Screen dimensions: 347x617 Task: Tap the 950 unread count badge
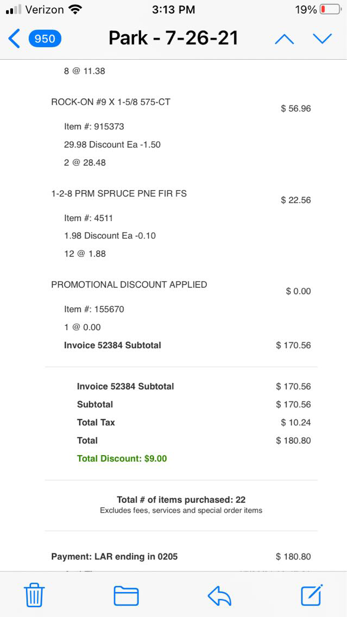coord(45,39)
